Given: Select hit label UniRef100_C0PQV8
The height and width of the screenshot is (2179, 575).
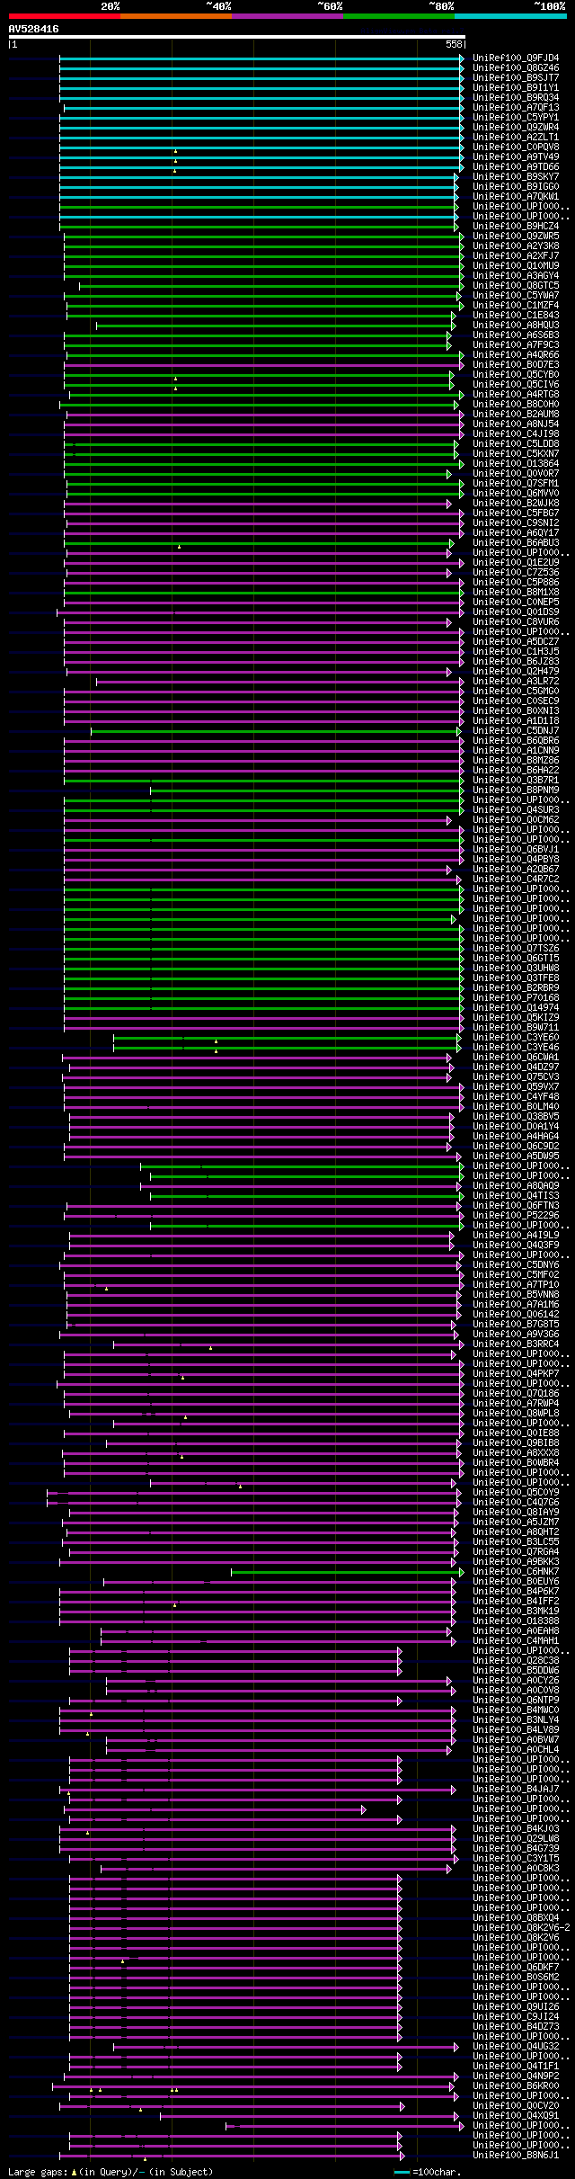Looking at the screenshot, I should pyautogui.click(x=516, y=147).
